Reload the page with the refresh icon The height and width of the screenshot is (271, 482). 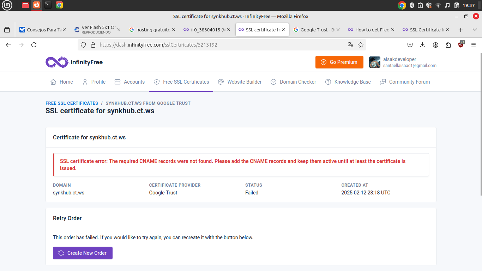tap(34, 45)
